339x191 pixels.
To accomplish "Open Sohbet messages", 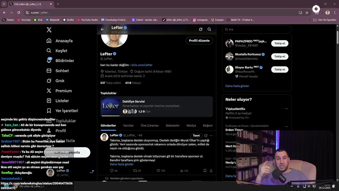I will pos(58,71).
